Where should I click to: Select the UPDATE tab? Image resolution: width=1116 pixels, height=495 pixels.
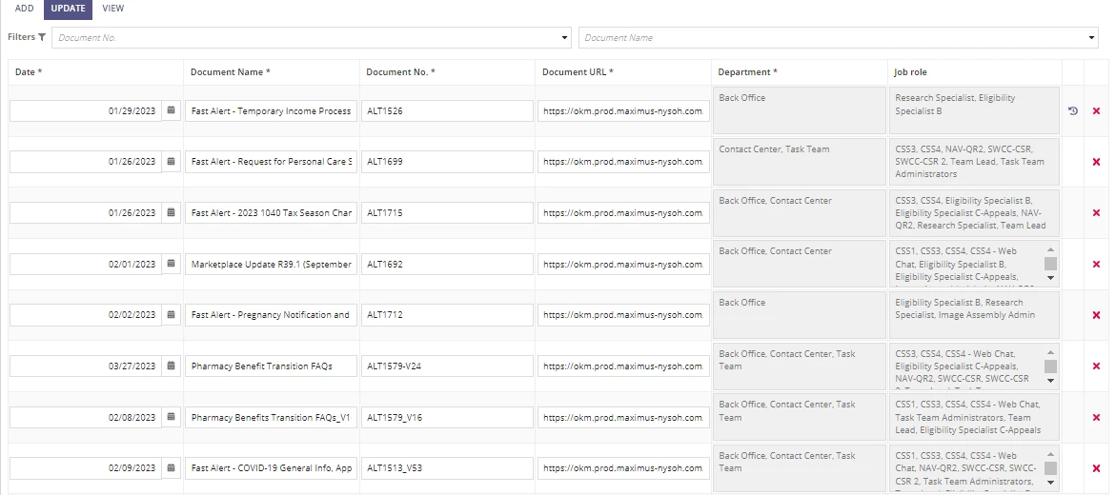[x=69, y=9]
